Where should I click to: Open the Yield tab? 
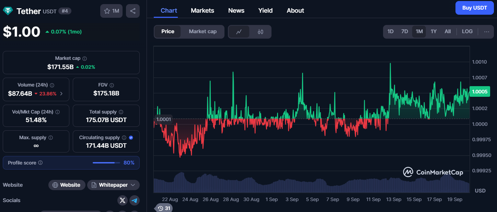265,11
